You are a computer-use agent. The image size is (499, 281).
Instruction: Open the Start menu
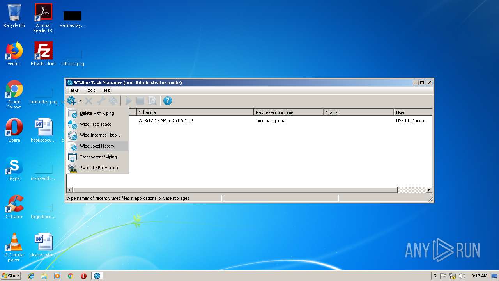[x=11, y=276]
